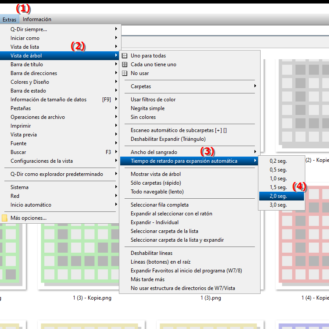329x329 pixels.
Task: Click 'Líneas (botones) en el raíz'
Action: (x=189, y=262)
